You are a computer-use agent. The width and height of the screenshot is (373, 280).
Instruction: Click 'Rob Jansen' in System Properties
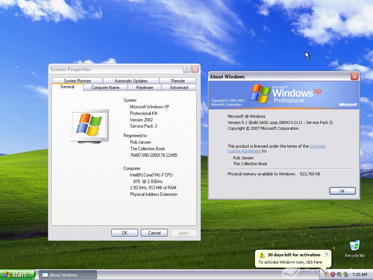(140, 142)
